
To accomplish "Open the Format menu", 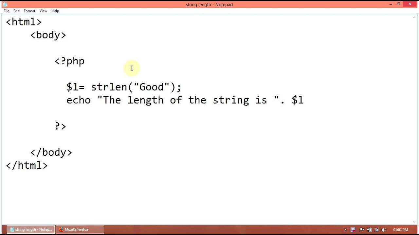I will pos(29,11).
